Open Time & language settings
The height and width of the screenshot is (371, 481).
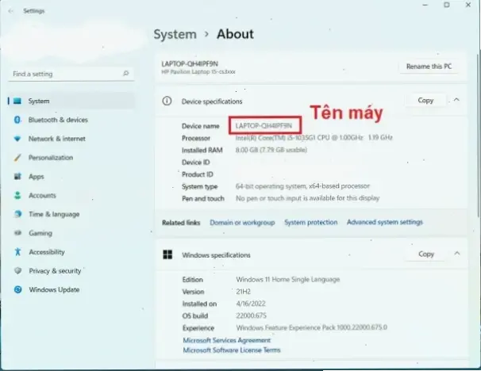point(71,214)
